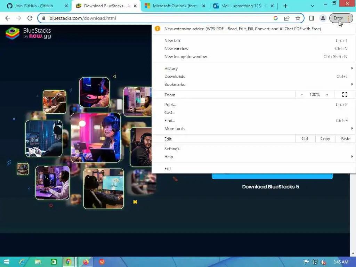
Task: Click Paste in the Edit row
Action: pos(345,139)
